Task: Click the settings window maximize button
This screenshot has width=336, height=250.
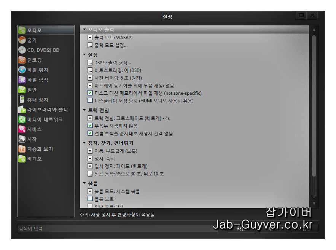Action: (x=301, y=16)
